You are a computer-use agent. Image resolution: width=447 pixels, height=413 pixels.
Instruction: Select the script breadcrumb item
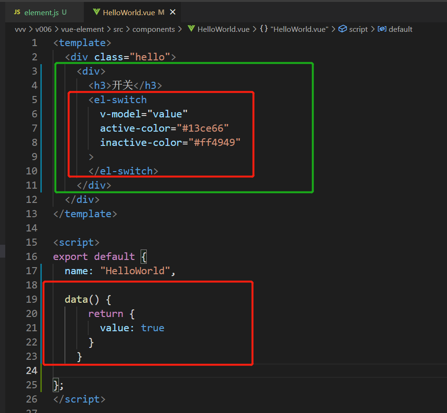coord(358,29)
